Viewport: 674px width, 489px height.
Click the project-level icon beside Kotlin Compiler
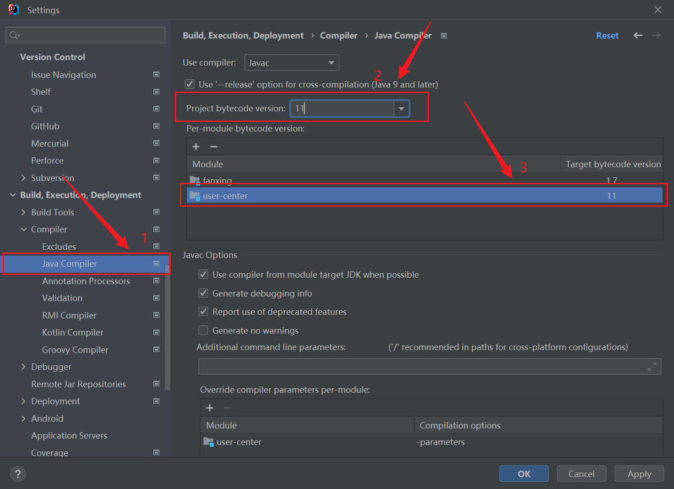tap(156, 332)
